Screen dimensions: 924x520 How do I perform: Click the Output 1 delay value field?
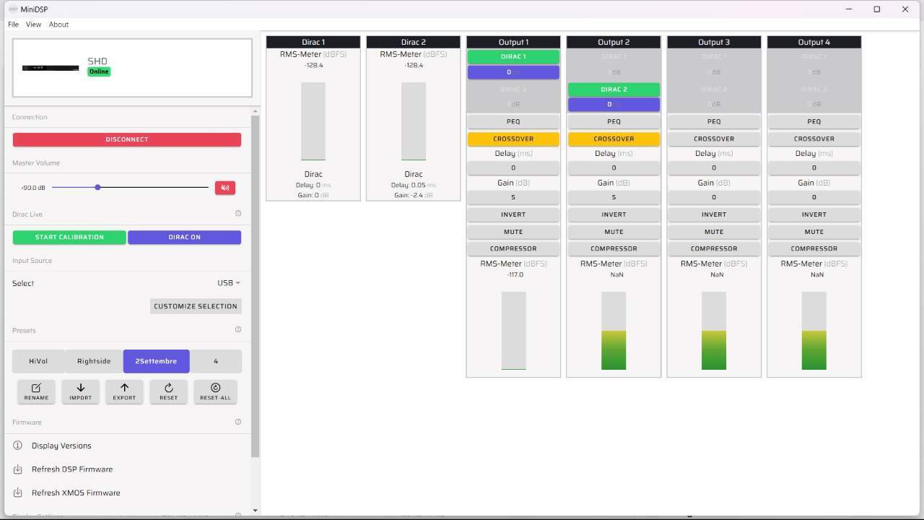click(x=513, y=168)
